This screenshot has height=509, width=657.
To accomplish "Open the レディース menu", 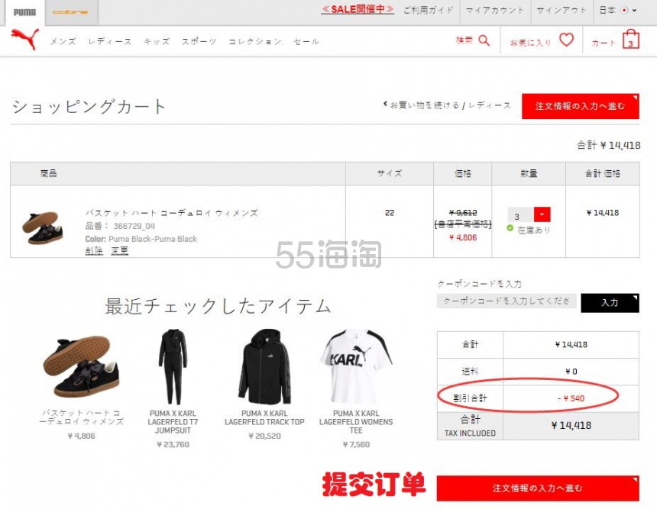I will tap(110, 41).
